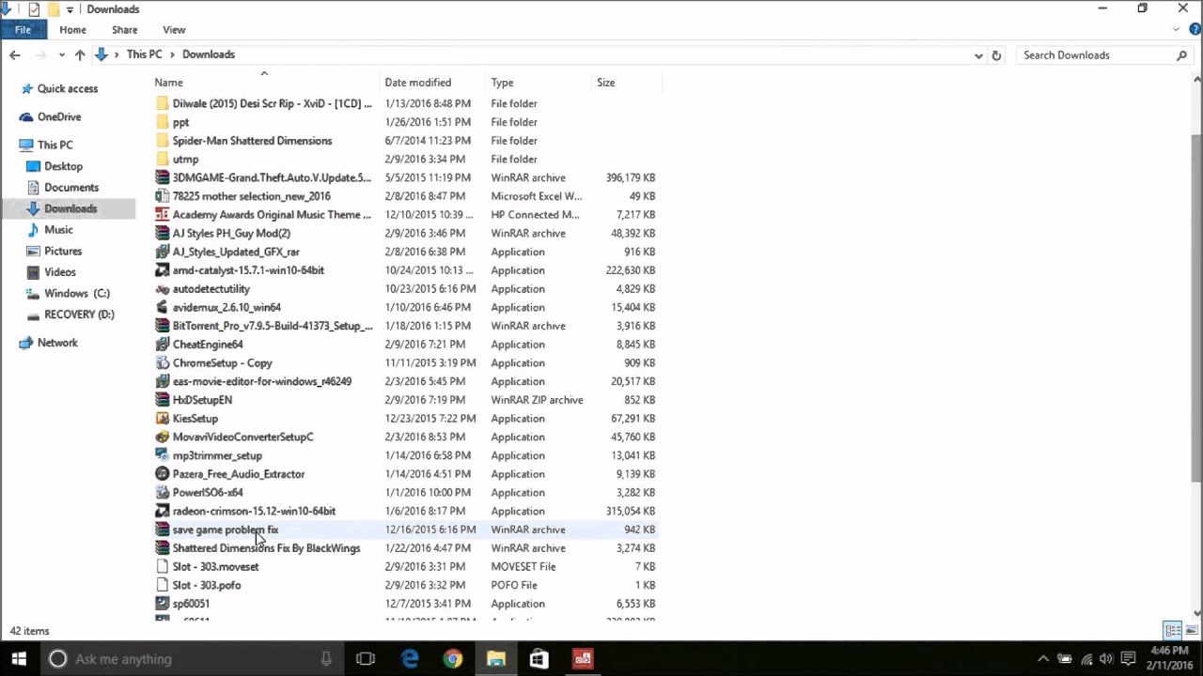
Task: Select Pazera_Free_Audio_Extractor icon
Action: point(163,474)
